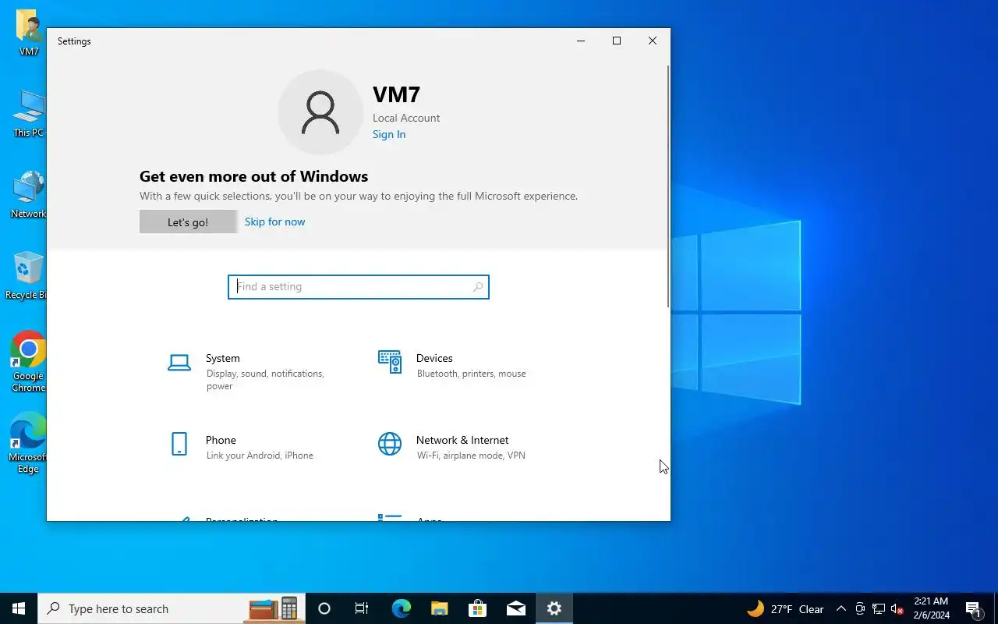Click Display, sound, notifications, power description
The image size is (998, 624).
click(x=265, y=380)
